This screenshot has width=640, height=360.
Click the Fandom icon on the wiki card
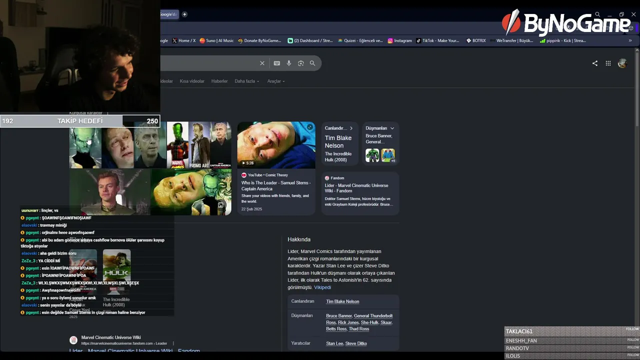pos(327,178)
